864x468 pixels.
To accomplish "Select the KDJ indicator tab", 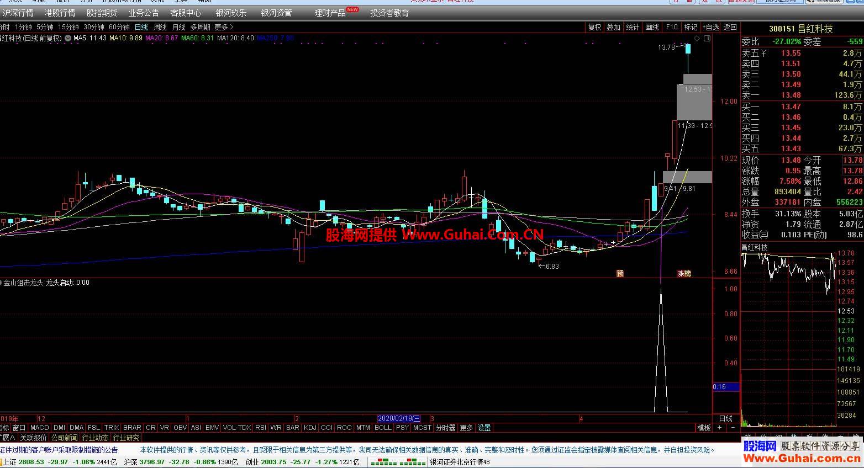I will point(310,428).
